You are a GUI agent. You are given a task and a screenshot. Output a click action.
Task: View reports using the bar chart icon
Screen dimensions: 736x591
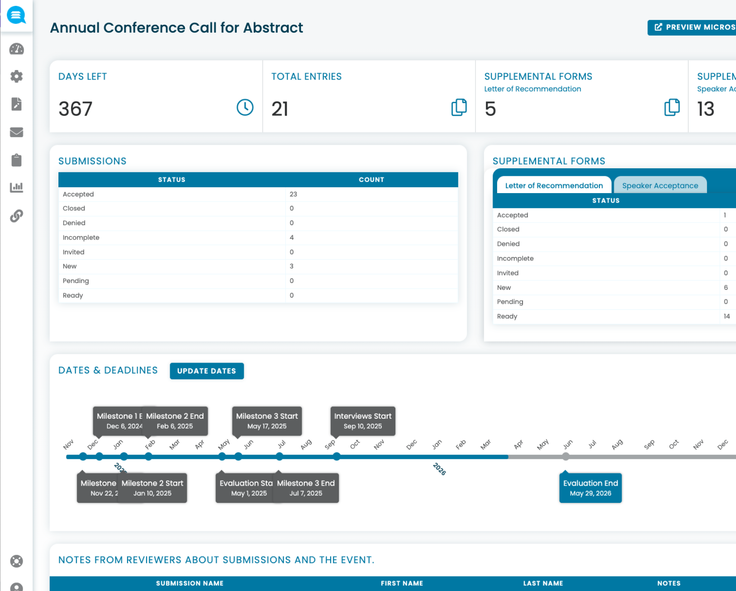(x=16, y=187)
